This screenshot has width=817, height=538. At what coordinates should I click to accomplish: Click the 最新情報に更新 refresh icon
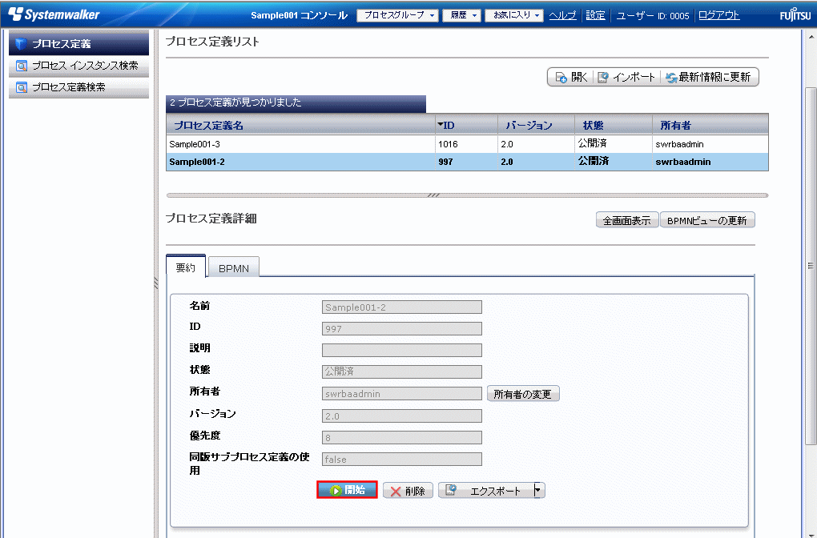(671, 78)
